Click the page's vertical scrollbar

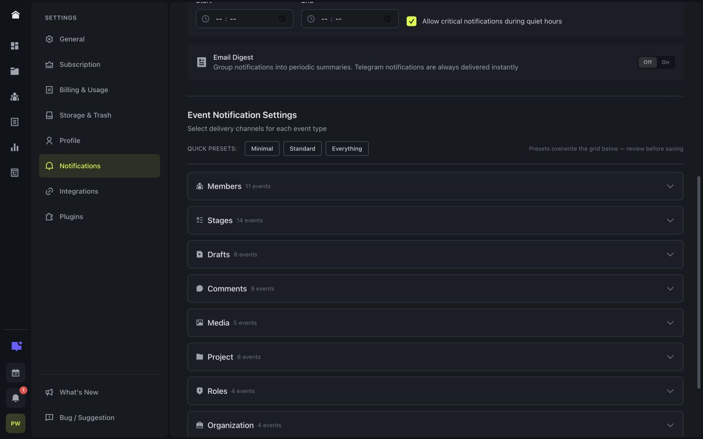click(699, 283)
